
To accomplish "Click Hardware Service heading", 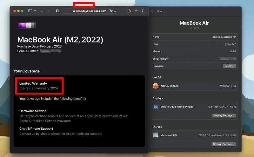I will point(33,111).
